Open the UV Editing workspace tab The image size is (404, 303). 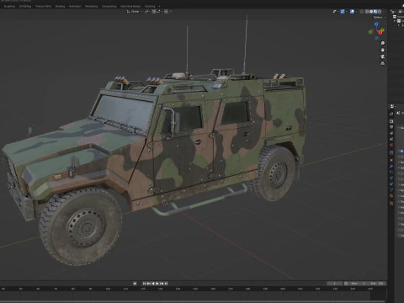[x=25, y=6]
